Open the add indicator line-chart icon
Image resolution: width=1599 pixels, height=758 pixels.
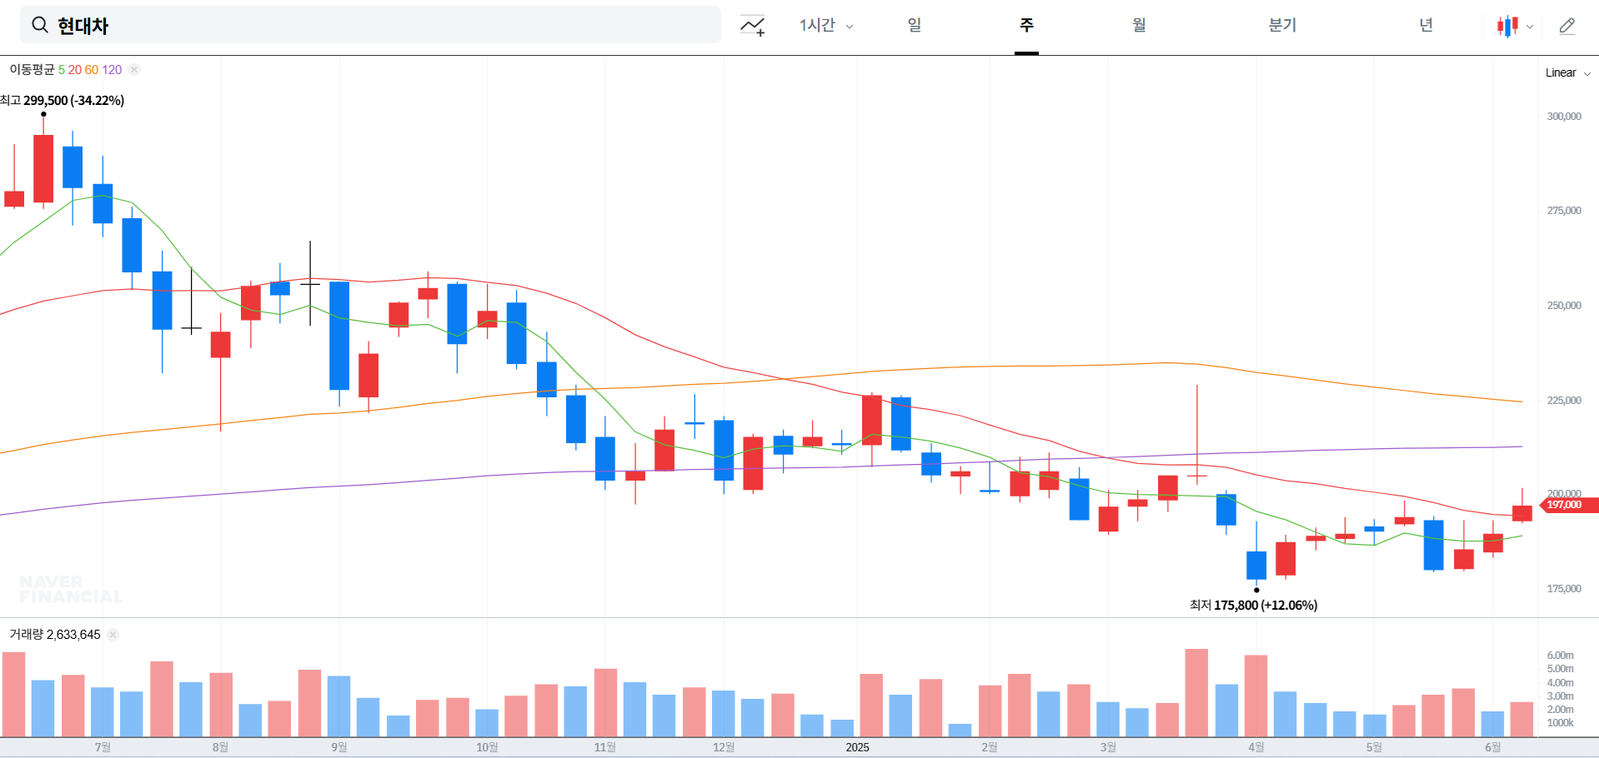[x=752, y=26]
